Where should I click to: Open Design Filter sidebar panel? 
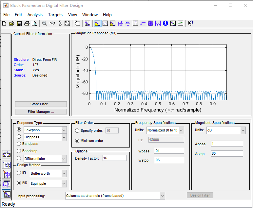[7, 194]
